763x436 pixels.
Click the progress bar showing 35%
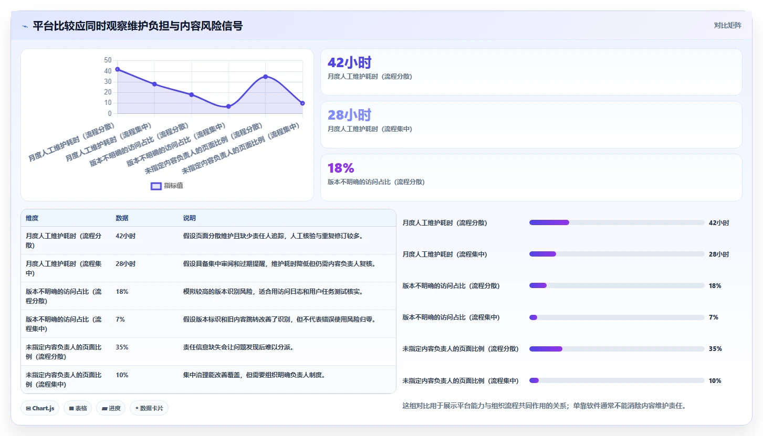click(x=616, y=349)
